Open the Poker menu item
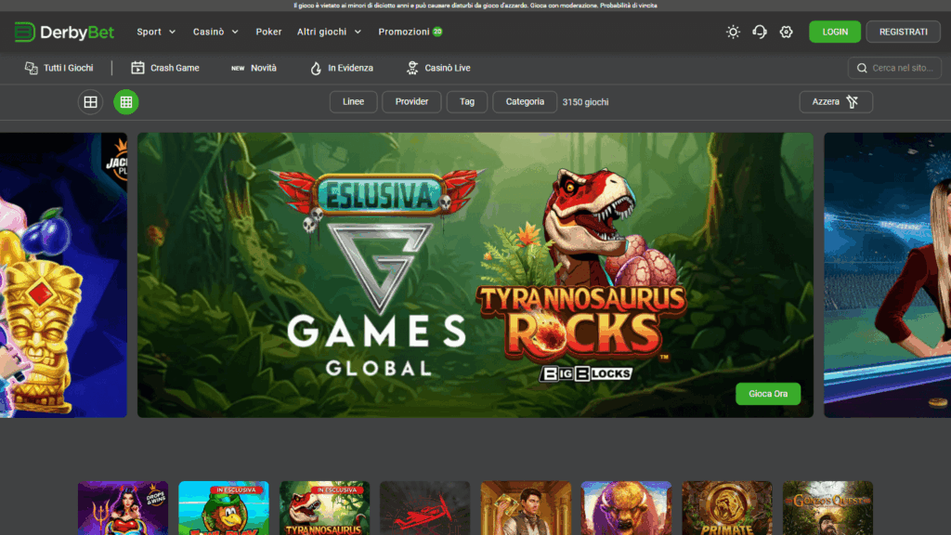Viewport: 951px width, 535px height. (268, 32)
